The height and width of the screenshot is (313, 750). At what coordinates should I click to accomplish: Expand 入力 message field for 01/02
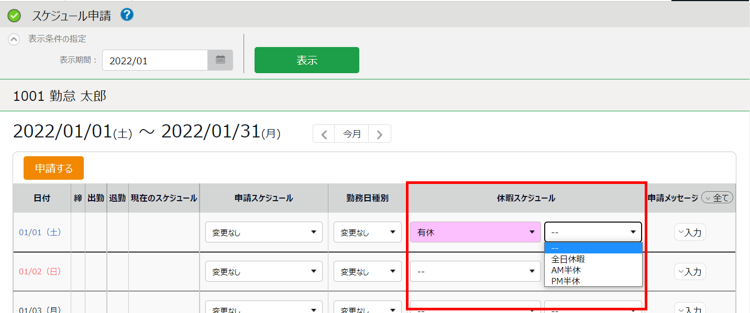(x=690, y=271)
